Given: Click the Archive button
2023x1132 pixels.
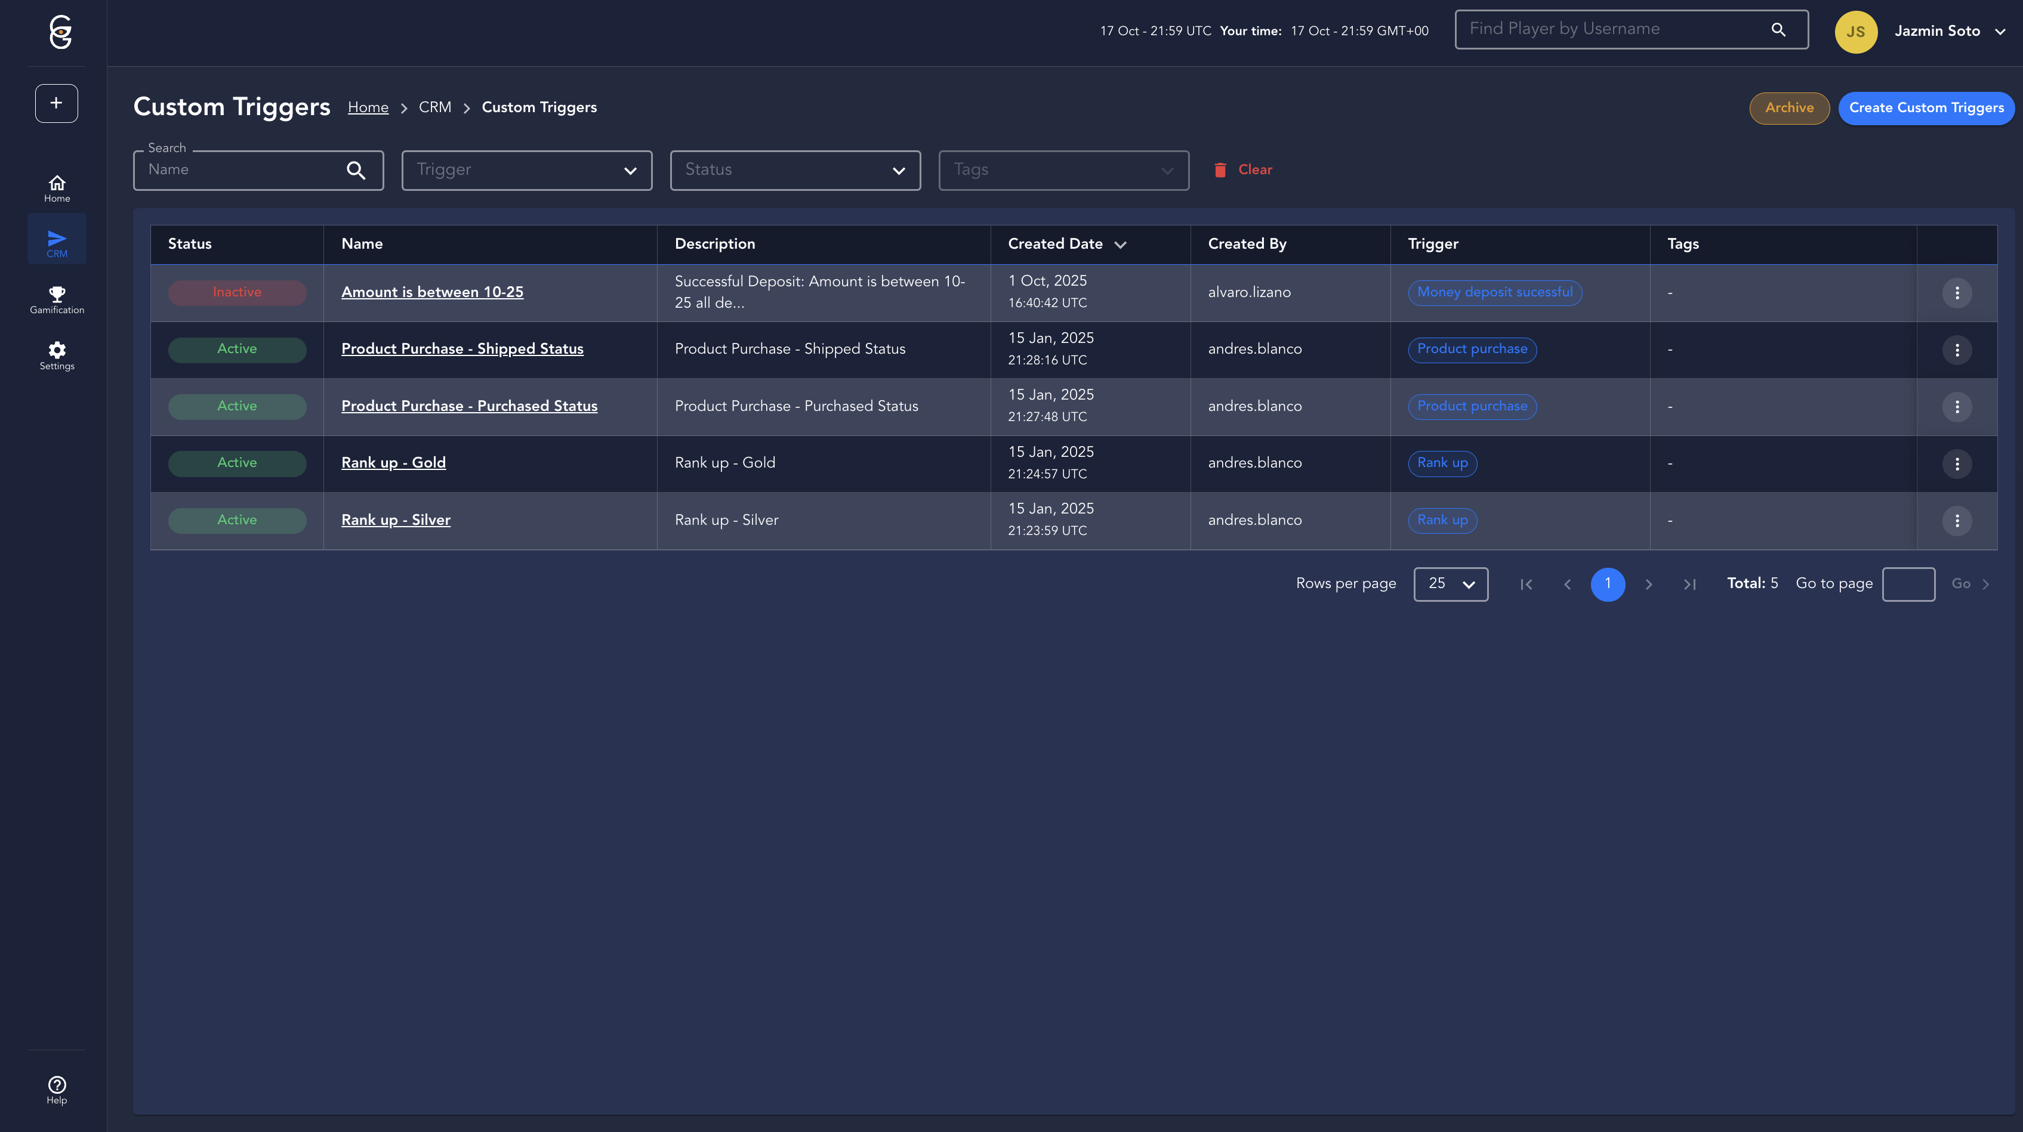Looking at the screenshot, I should click(1789, 109).
